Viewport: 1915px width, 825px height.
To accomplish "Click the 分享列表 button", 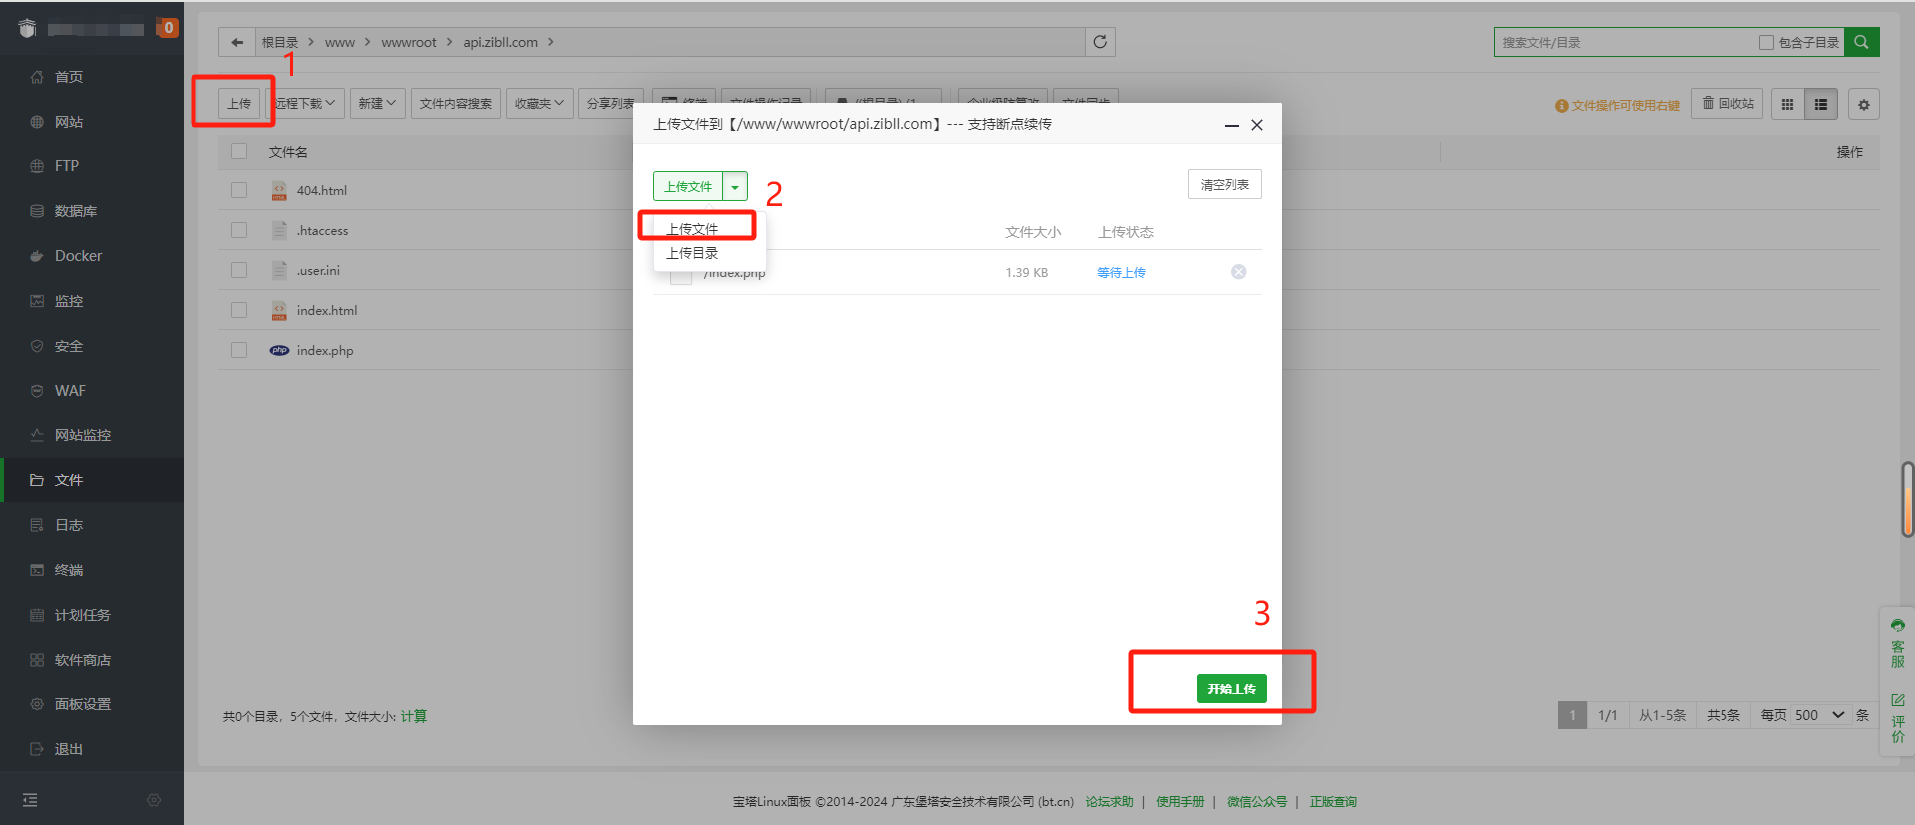I will tap(610, 104).
